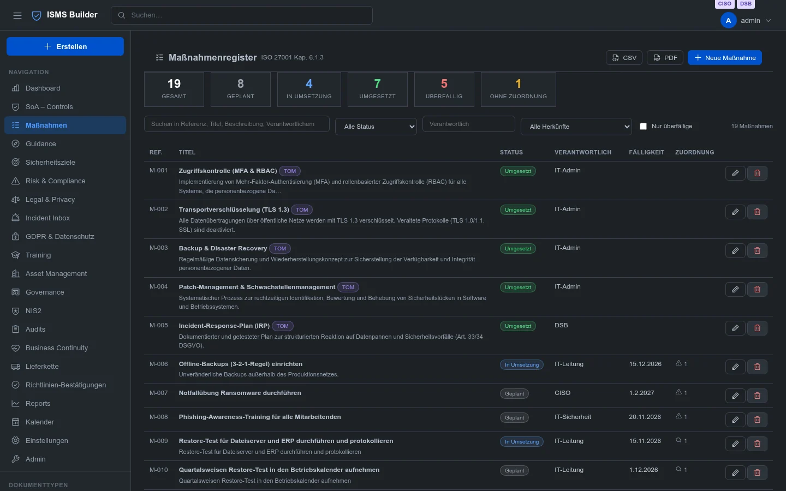Click the CISO role badge
Image resolution: width=786 pixels, height=491 pixels.
[x=725, y=4]
